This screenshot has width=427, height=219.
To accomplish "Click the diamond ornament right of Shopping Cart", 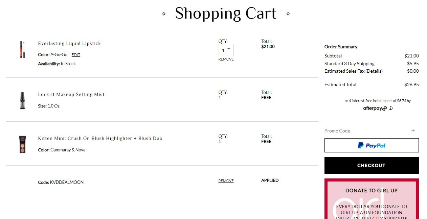I will point(288,14).
